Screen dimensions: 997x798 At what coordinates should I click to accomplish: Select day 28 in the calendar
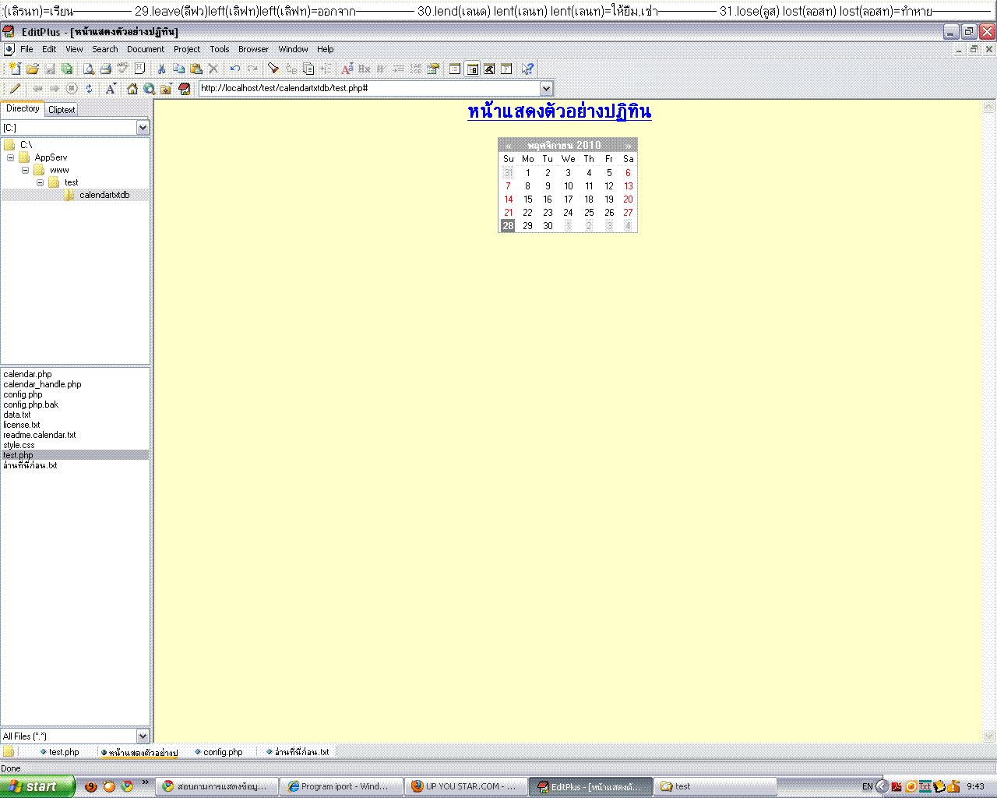508,226
